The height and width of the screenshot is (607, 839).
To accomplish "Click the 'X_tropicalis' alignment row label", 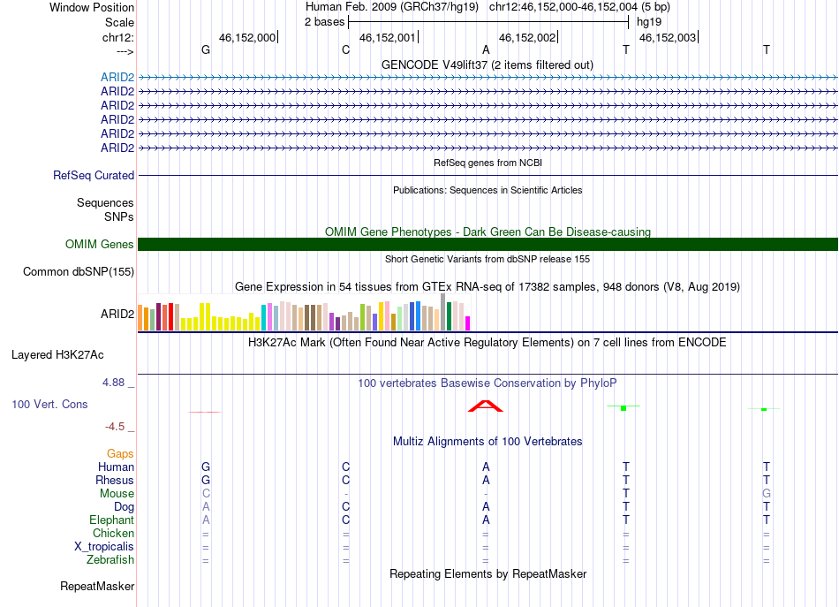I will tap(104, 547).
